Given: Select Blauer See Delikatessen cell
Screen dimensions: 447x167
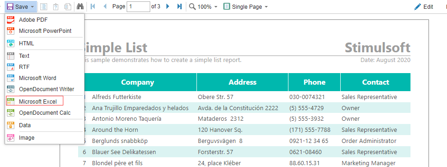Looking at the screenshot, I should point(124,152).
